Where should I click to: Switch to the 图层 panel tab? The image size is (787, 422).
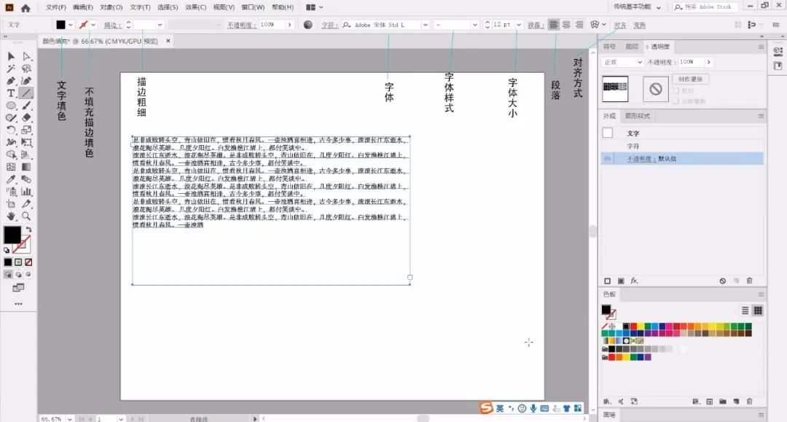tap(632, 47)
